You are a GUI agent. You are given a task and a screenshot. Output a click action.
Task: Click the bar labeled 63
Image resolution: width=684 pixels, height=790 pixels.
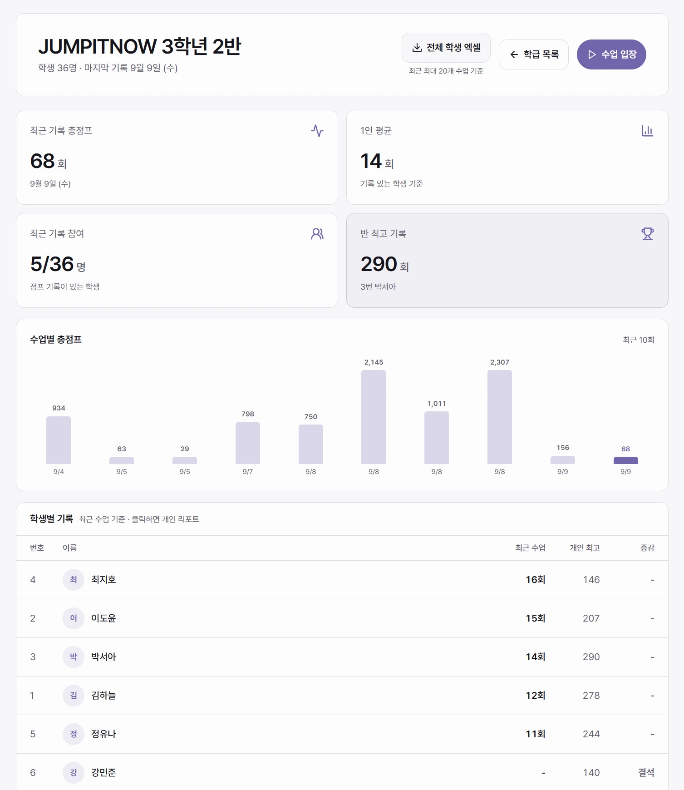tap(122, 460)
